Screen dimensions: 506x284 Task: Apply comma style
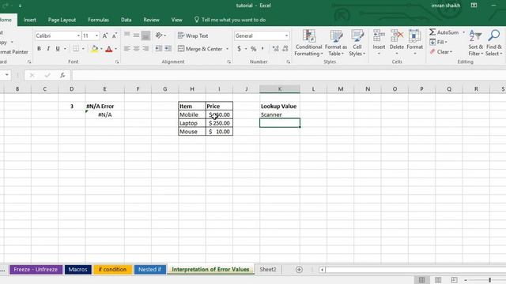point(262,49)
